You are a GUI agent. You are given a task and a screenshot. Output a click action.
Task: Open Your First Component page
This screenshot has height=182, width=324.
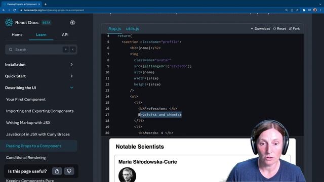[26, 99]
